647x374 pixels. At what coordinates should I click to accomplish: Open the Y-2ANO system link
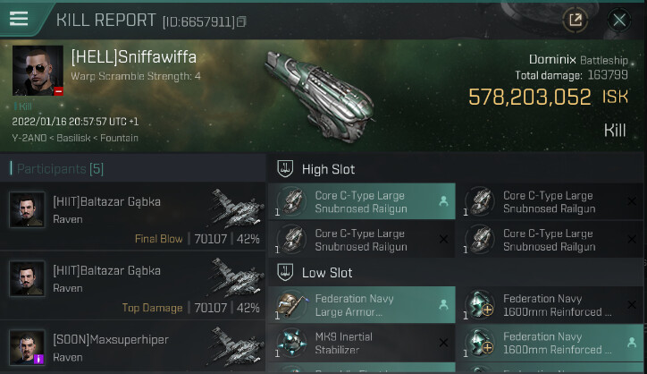(x=32, y=139)
